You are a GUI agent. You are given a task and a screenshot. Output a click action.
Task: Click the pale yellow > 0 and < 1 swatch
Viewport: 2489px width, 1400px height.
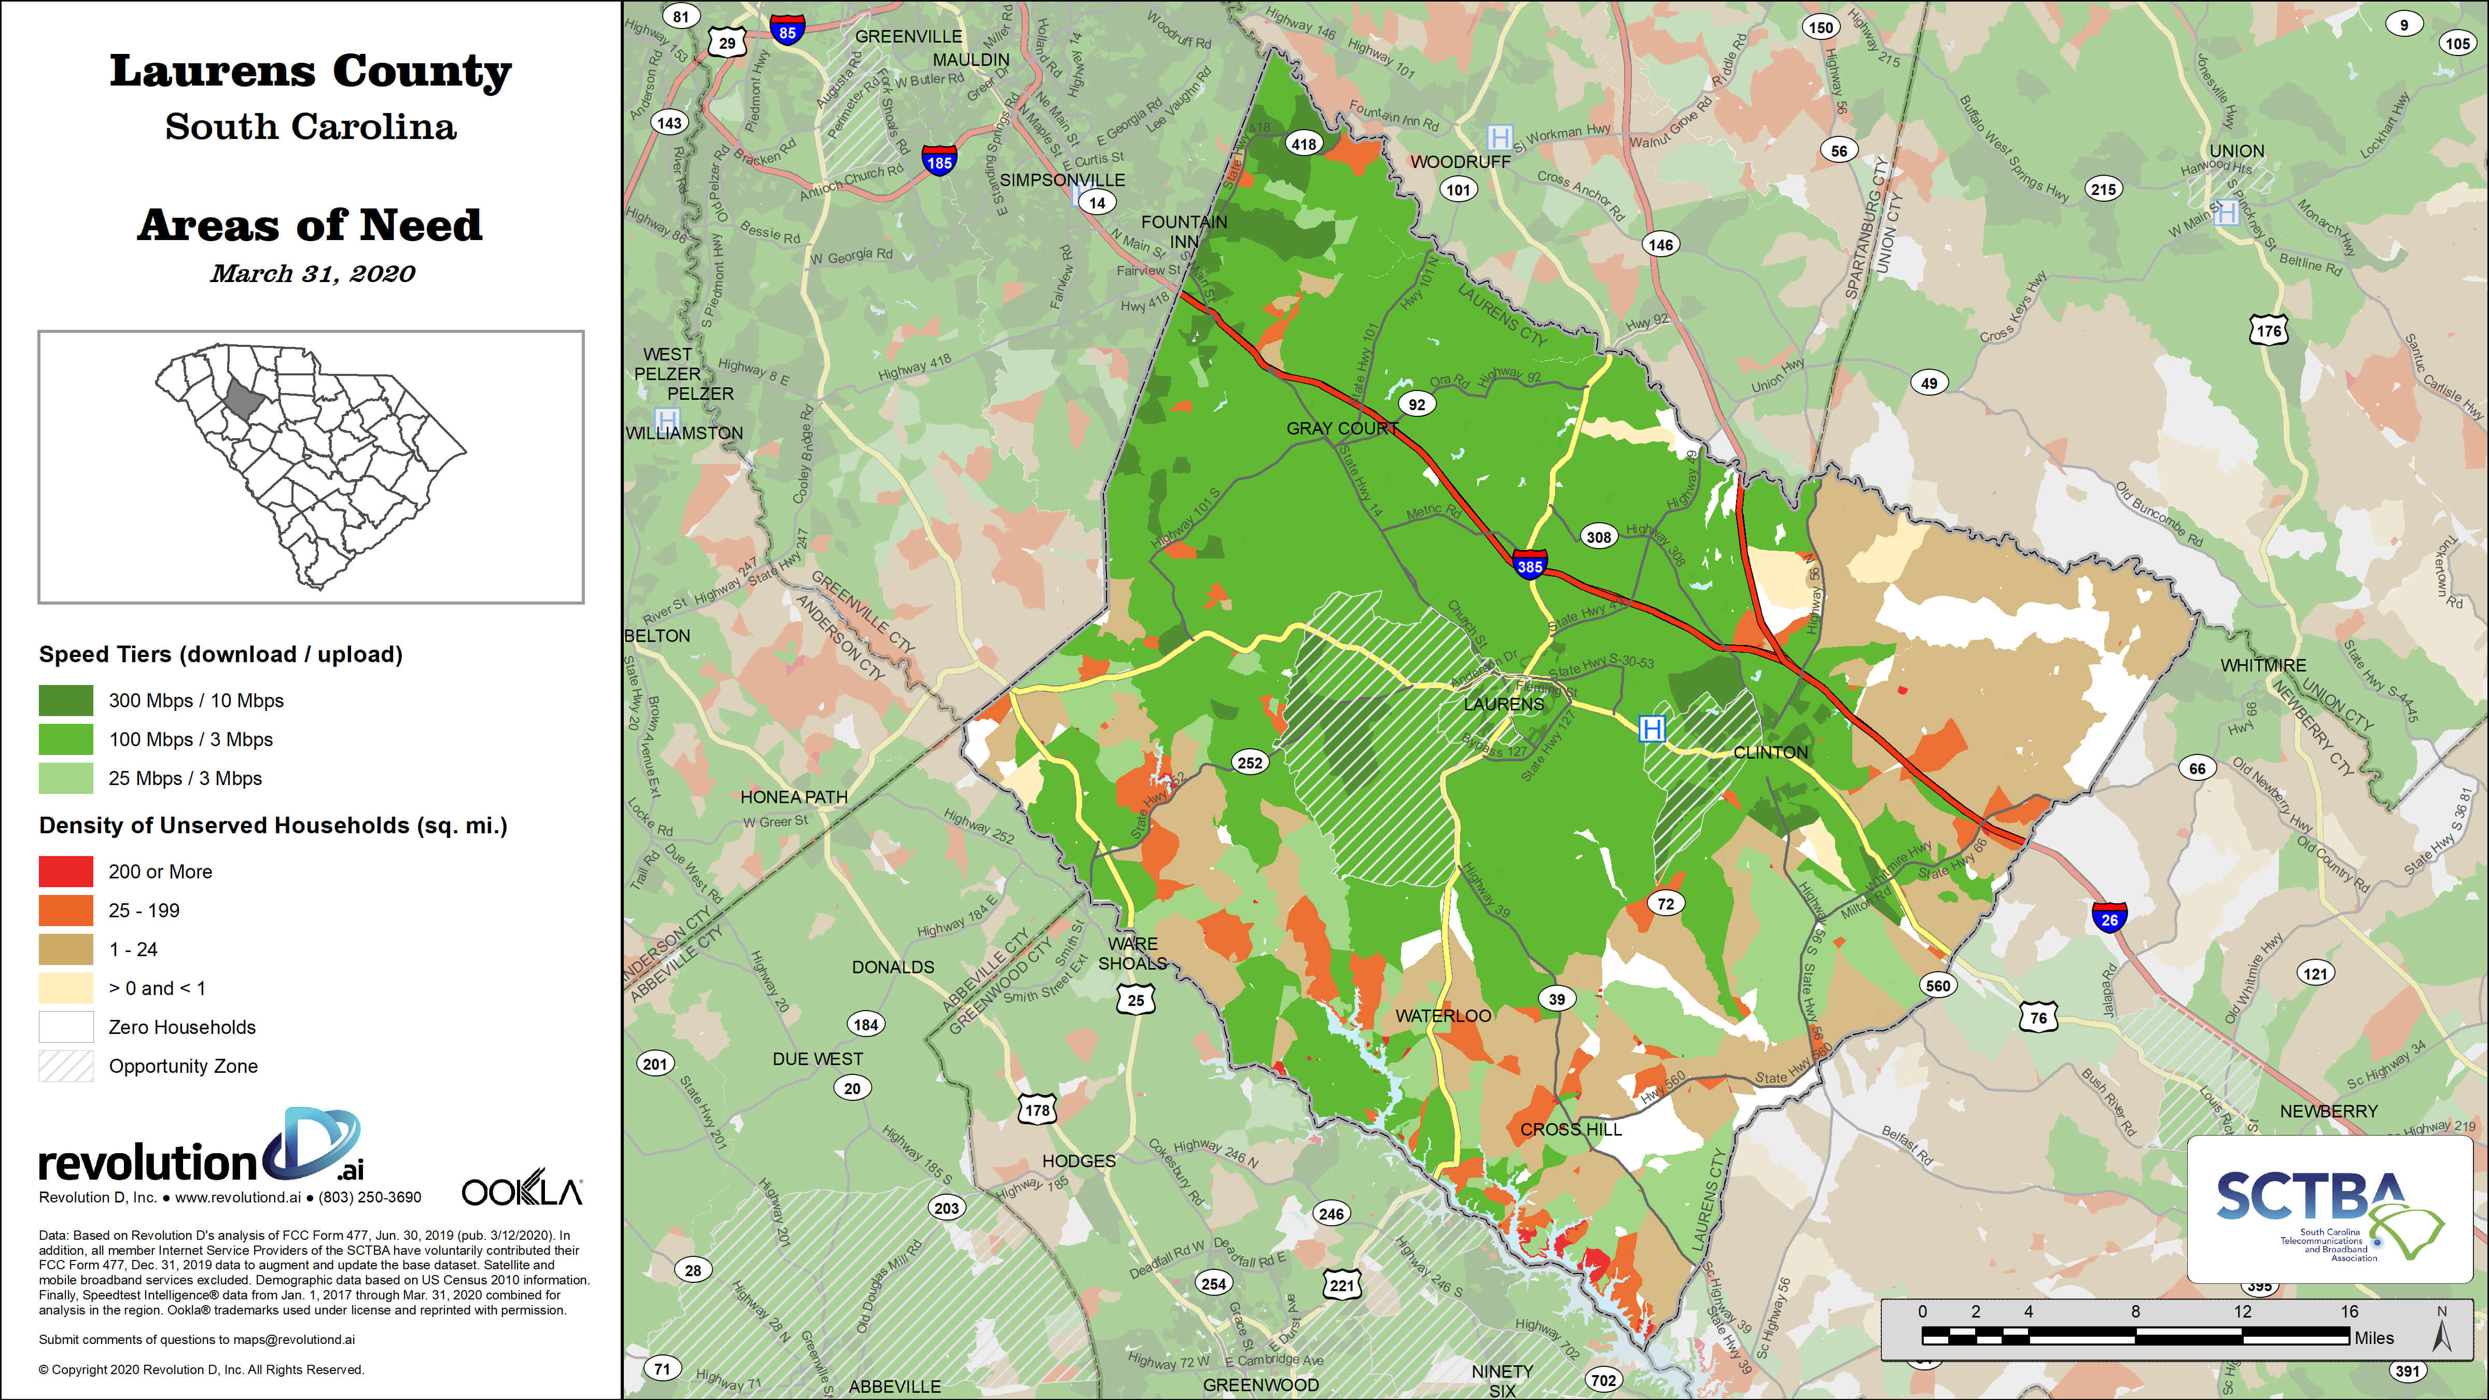click(66, 987)
